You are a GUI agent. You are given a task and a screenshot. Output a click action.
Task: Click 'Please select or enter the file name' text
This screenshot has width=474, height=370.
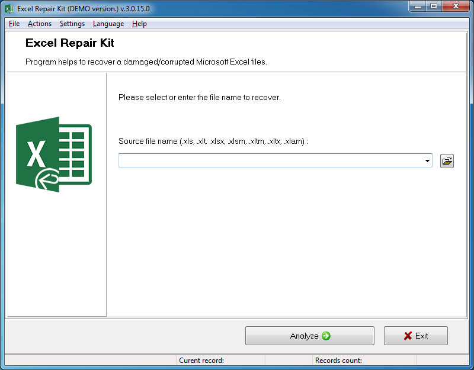click(200, 97)
